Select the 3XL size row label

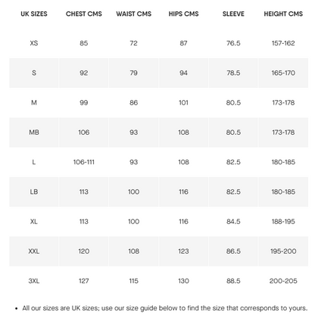pos(34,281)
